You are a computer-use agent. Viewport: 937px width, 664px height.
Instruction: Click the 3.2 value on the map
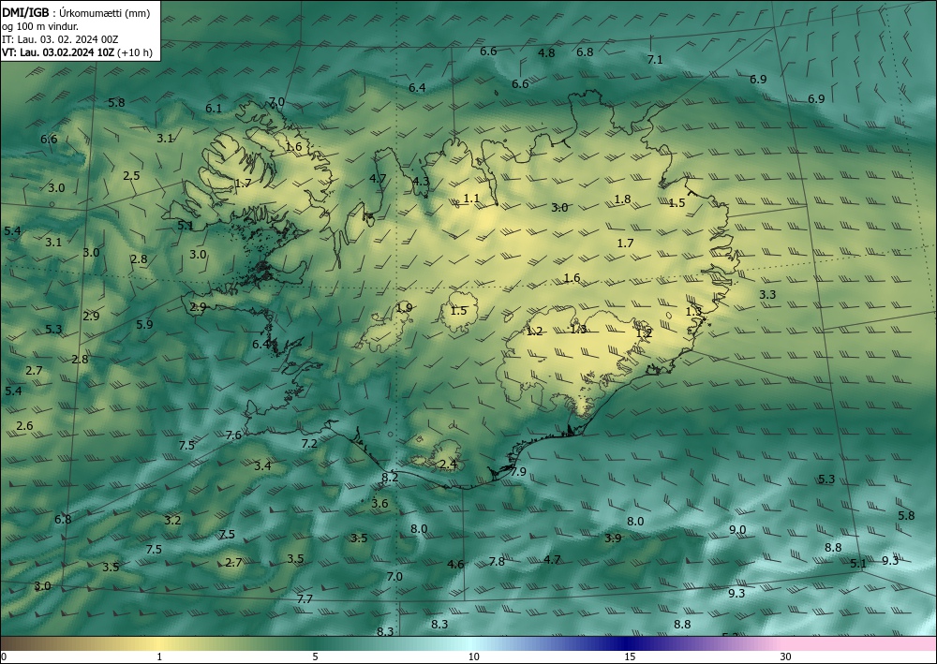(172, 520)
